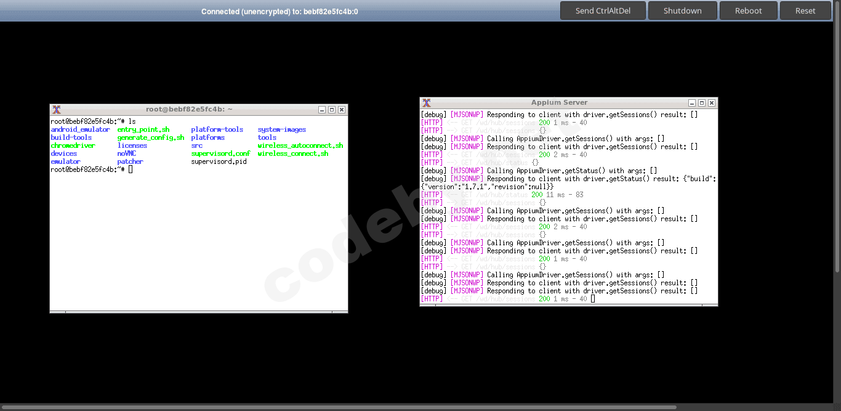Click the tools directory name
Viewport: 841px width, 411px height.
pyautogui.click(x=267, y=137)
